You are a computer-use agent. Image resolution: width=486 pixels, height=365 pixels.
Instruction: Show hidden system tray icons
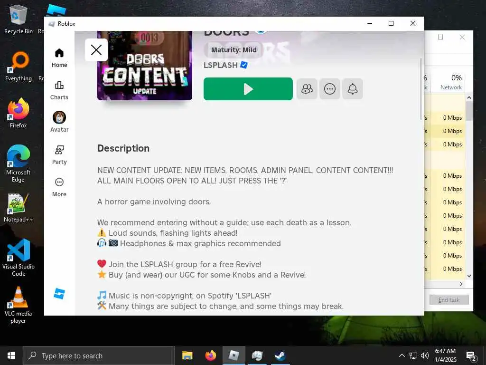402,355
